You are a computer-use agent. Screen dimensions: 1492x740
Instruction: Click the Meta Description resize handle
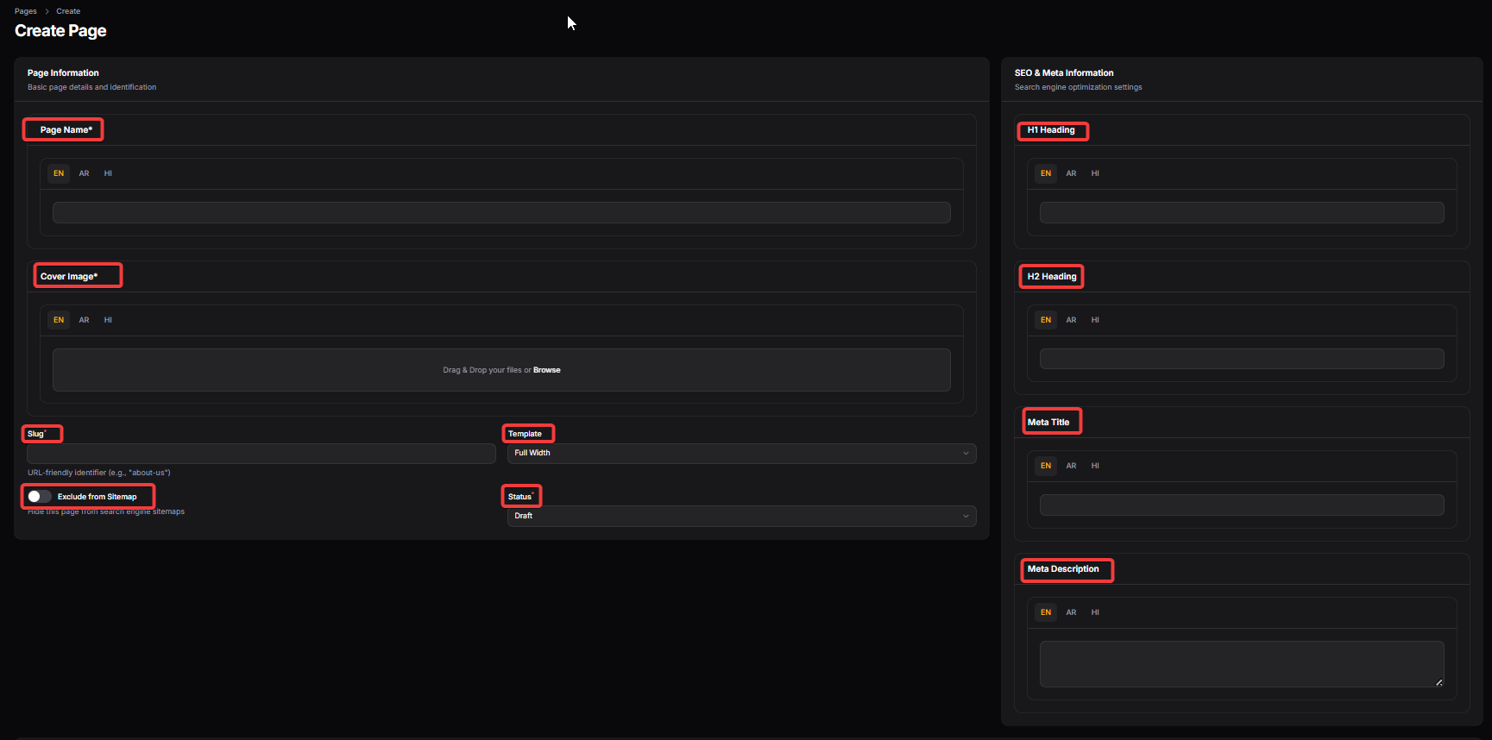[1438, 682]
